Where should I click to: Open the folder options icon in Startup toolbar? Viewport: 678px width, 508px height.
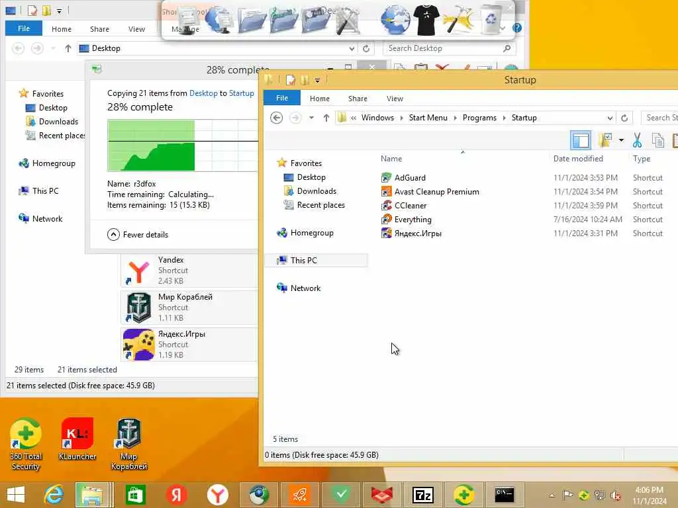point(605,140)
